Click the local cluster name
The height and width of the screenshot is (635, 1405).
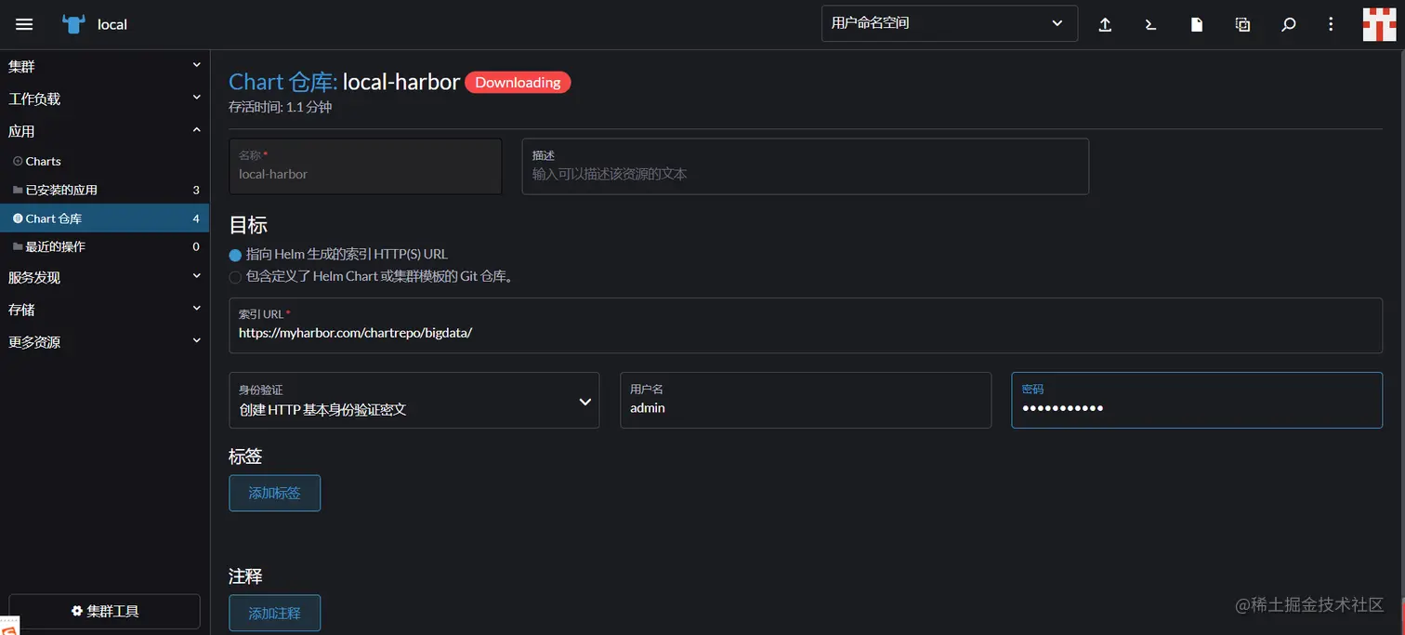click(112, 24)
